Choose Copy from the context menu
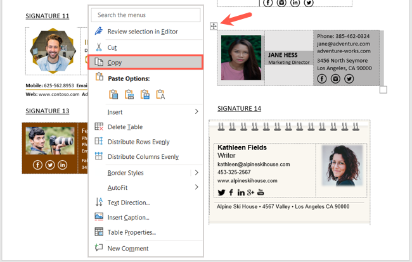Viewport: 412px width, 262px height. coord(146,63)
